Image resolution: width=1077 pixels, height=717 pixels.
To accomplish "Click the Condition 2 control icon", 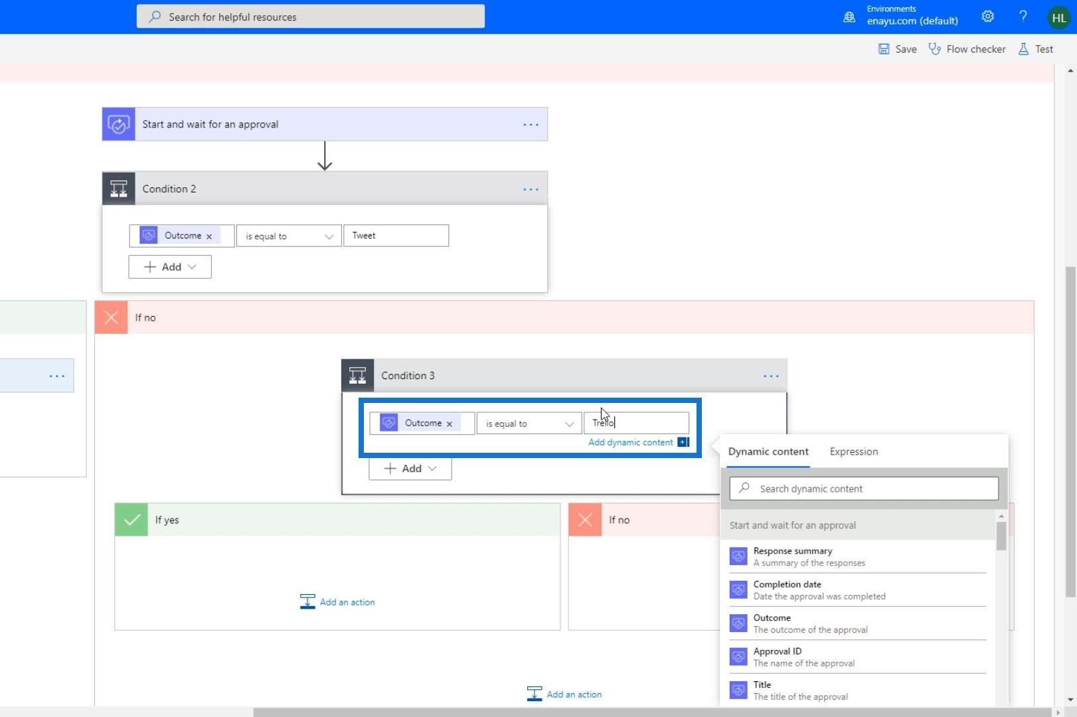I will click(118, 189).
